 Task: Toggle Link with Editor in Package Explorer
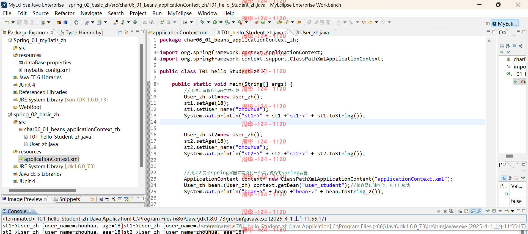(126, 33)
